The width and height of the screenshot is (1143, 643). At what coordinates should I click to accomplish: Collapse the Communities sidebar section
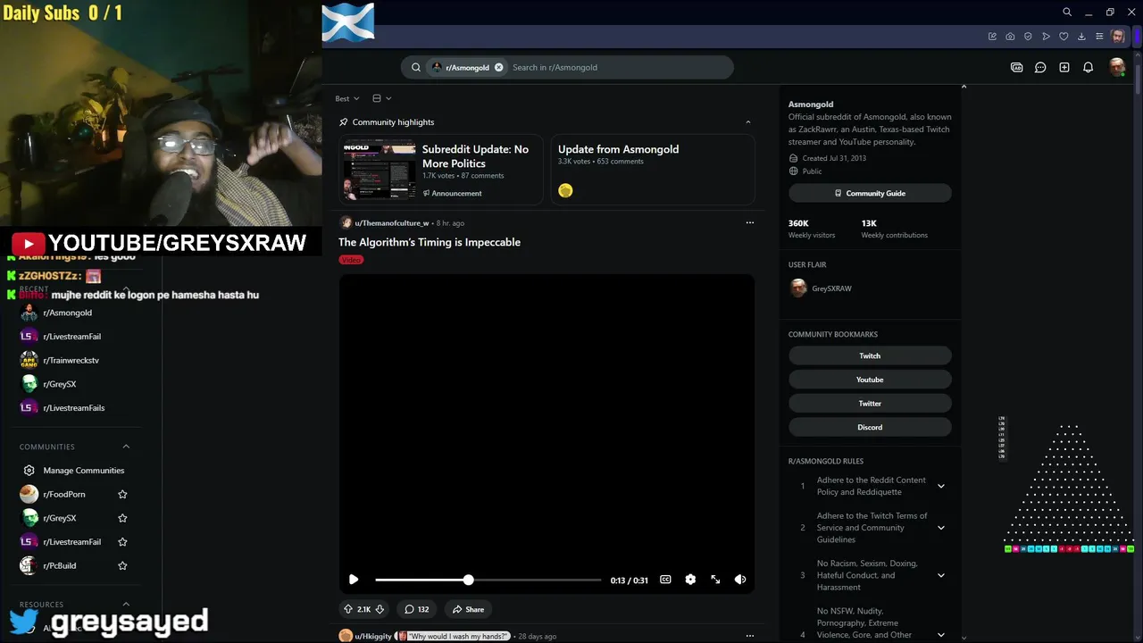point(126,447)
